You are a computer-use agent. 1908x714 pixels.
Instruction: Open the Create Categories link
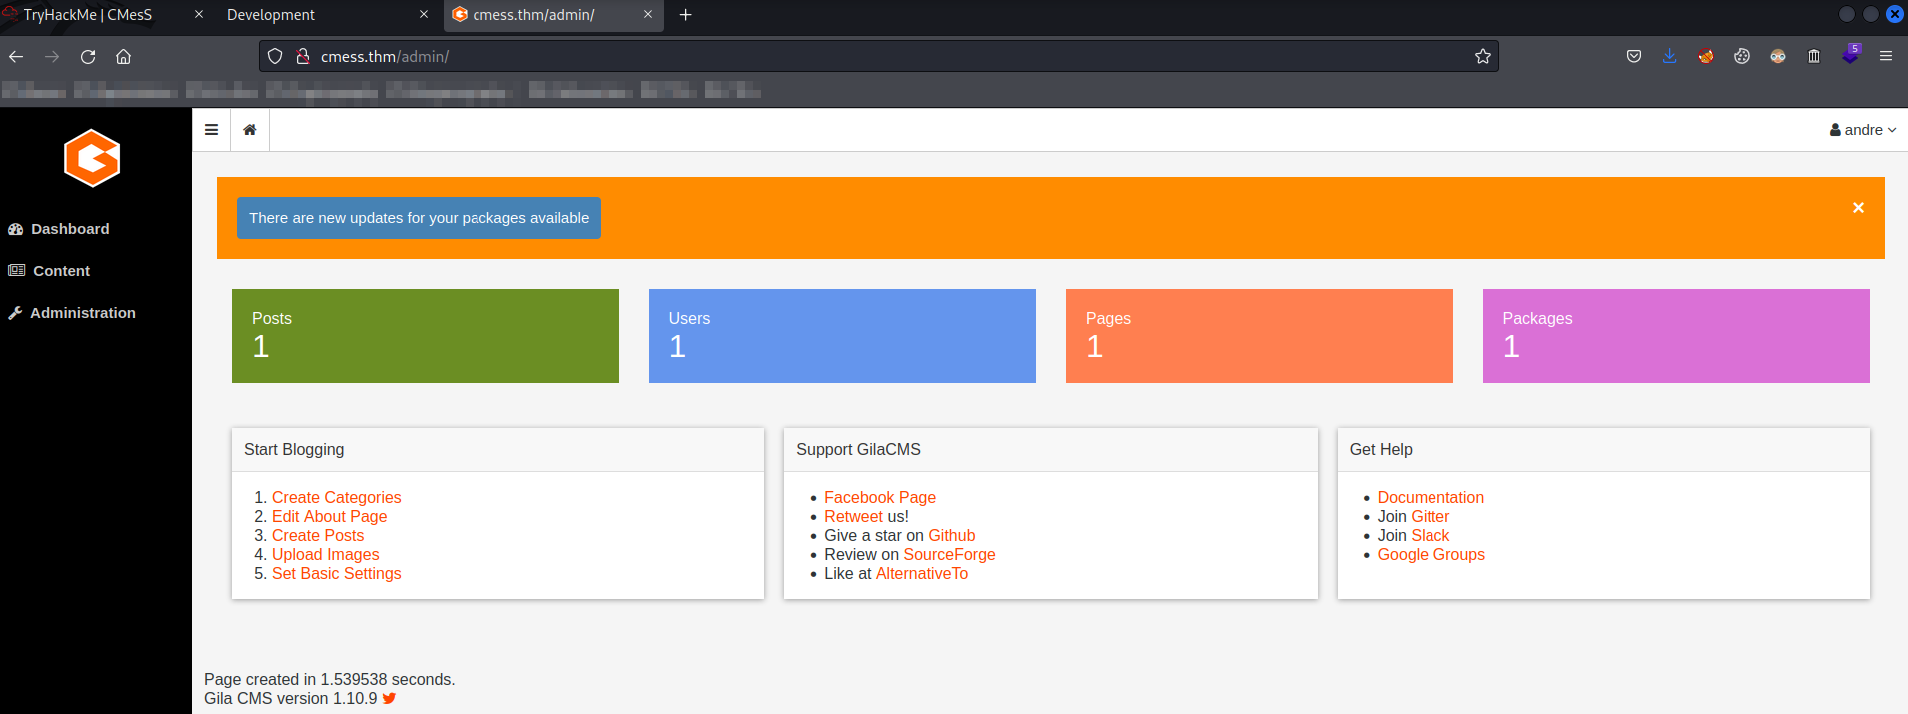click(x=336, y=497)
